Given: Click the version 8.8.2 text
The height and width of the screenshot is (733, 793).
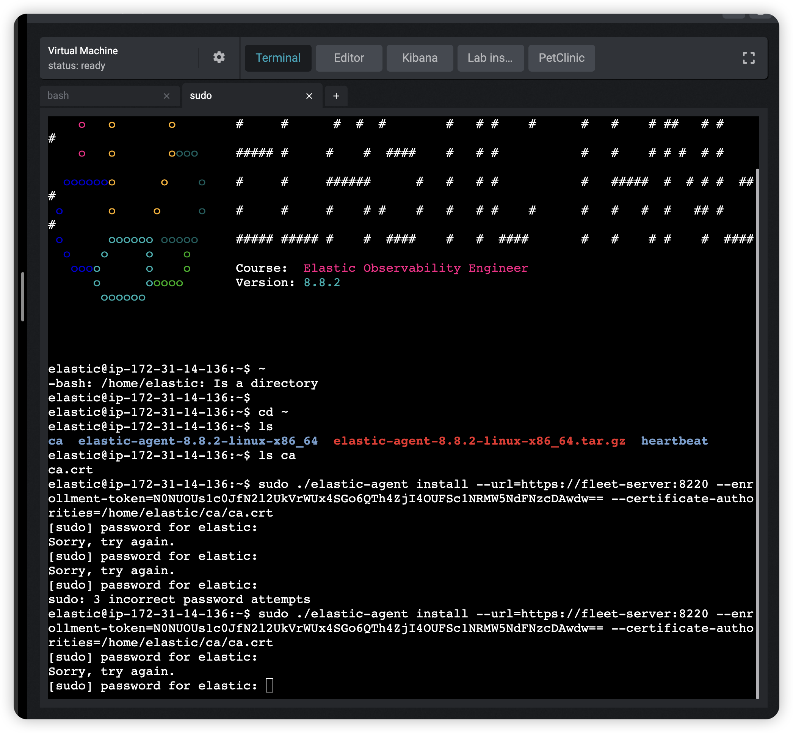Looking at the screenshot, I should (322, 282).
